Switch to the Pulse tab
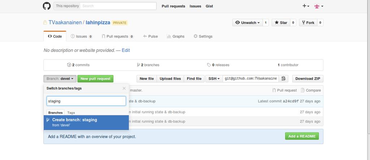The width and height of the screenshot is (370, 160). point(150,36)
